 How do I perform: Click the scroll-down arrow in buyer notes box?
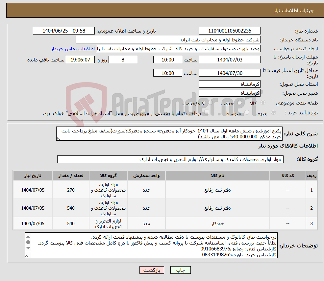click(x=28, y=247)
